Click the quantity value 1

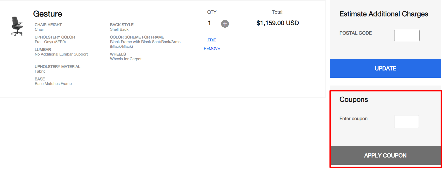click(x=209, y=23)
